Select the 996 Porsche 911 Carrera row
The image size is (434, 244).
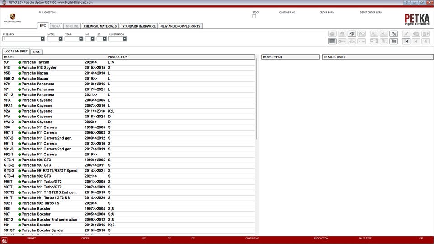coord(129,127)
